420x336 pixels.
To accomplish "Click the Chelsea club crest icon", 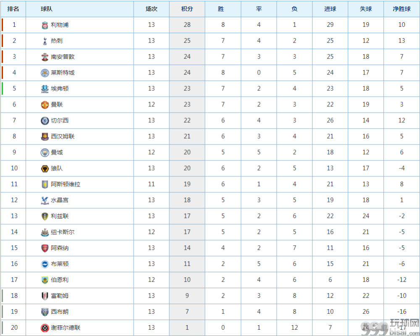I will coord(45,121).
